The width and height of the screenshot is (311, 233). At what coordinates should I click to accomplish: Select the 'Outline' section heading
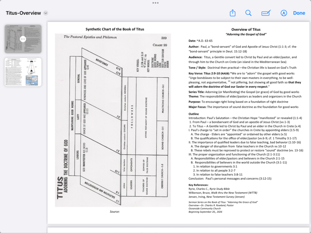193,114
